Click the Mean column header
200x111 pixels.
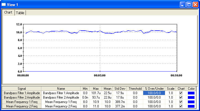point(107,89)
